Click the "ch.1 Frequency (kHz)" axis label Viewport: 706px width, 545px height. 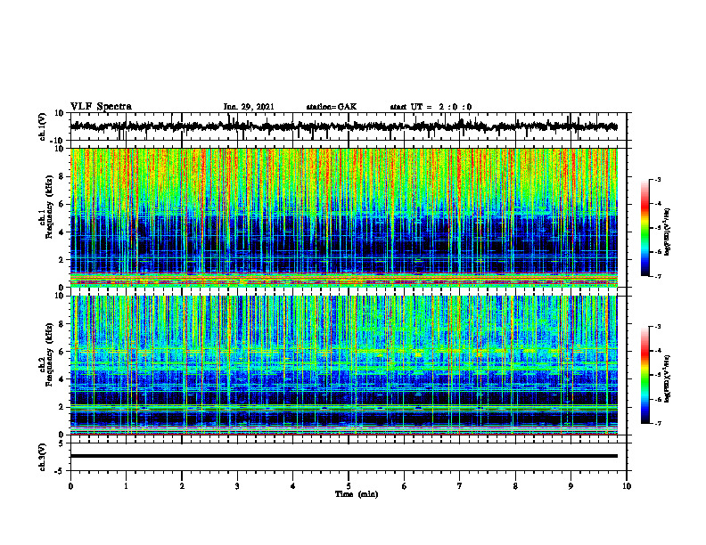47,207
